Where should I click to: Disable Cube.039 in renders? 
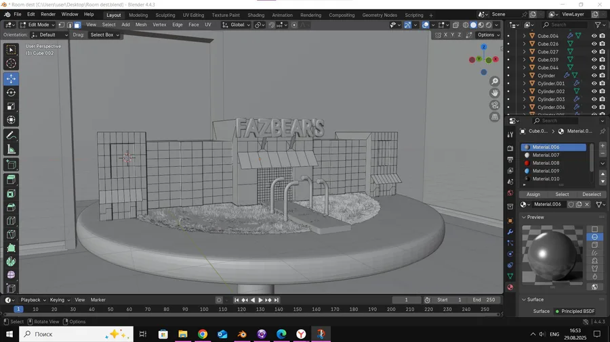tap(603, 59)
